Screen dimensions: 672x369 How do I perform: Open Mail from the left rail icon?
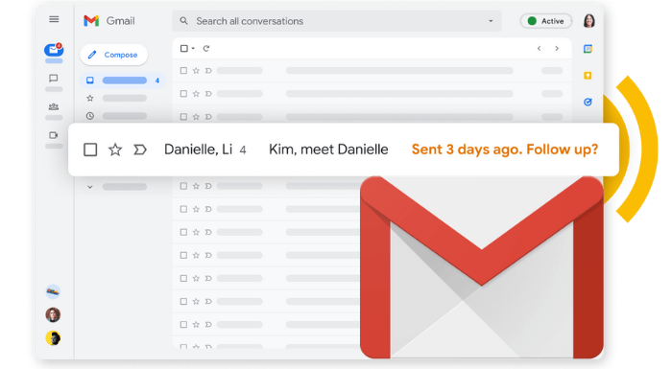pos(54,50)
